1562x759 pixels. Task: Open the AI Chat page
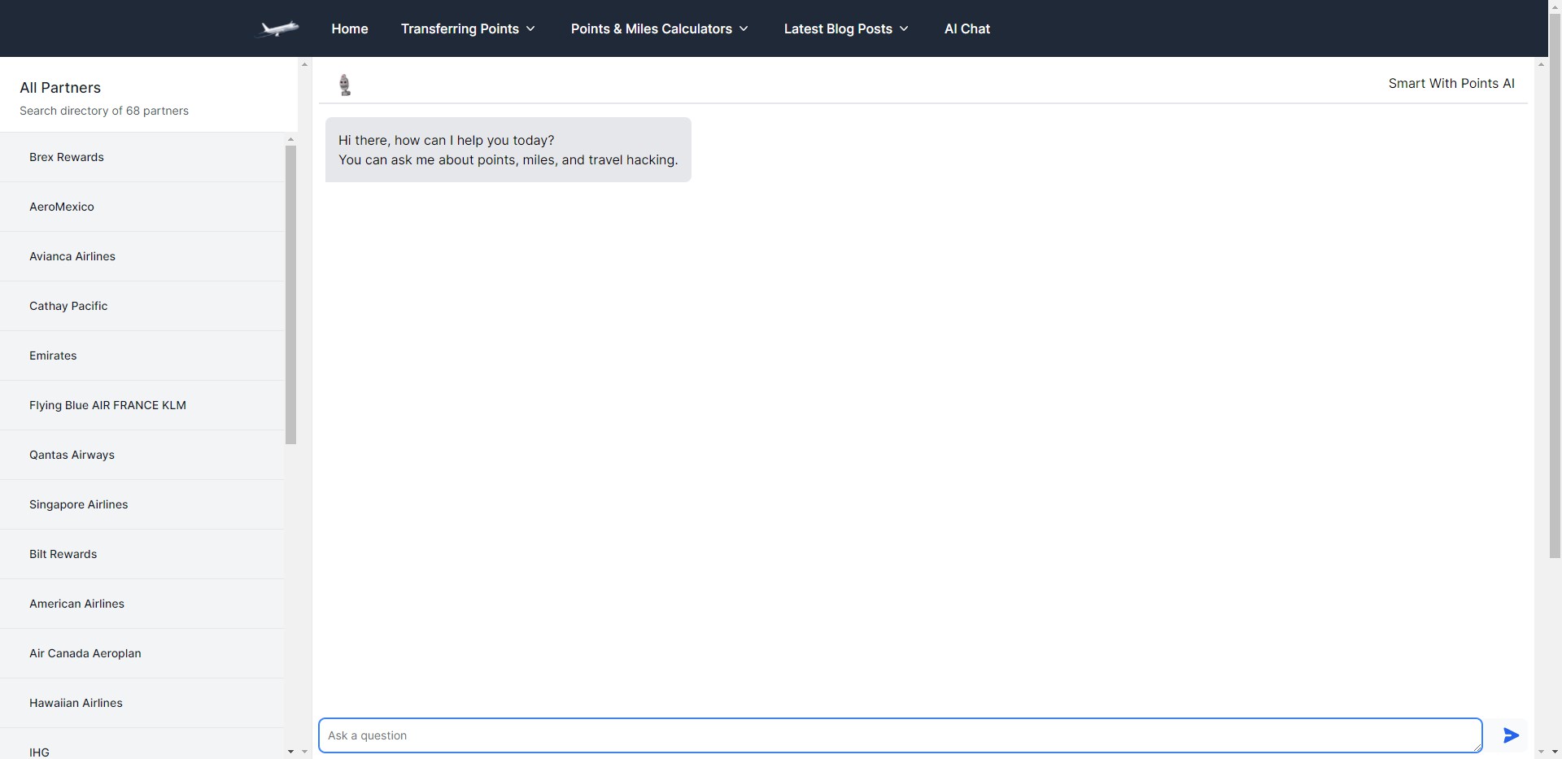(x=966, y=28)
